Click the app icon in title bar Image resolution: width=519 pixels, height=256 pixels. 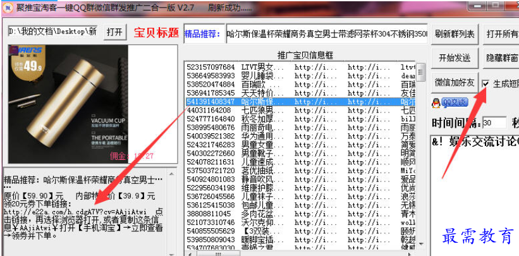[9, 8]
